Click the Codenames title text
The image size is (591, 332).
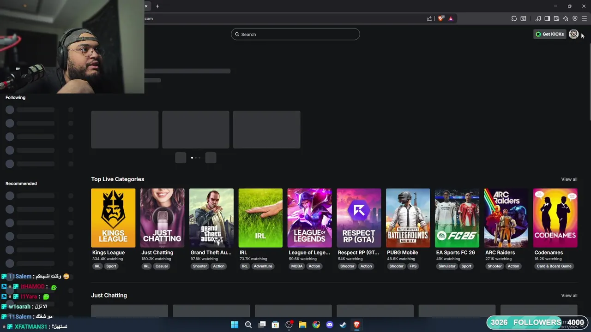549,253
